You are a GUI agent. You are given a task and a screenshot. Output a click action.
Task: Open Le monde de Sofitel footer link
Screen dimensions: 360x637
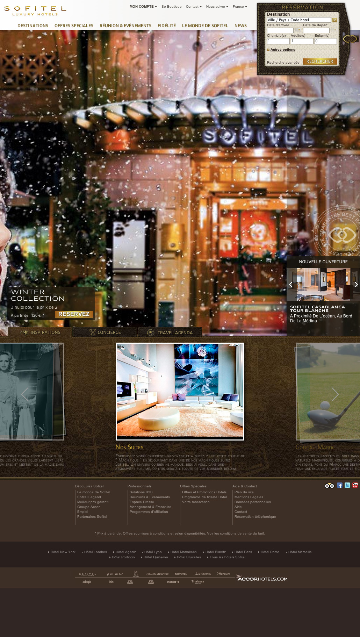click(94, 492)
